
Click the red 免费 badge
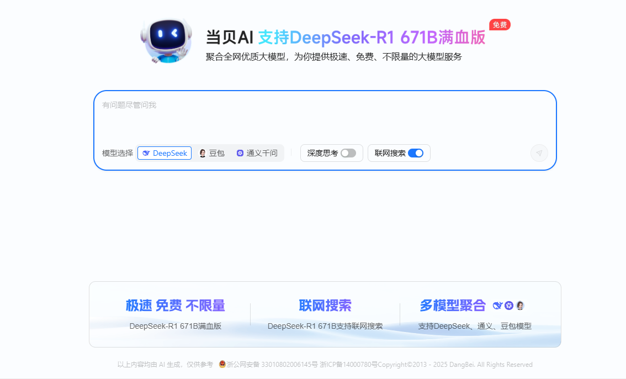pos(500,25)
